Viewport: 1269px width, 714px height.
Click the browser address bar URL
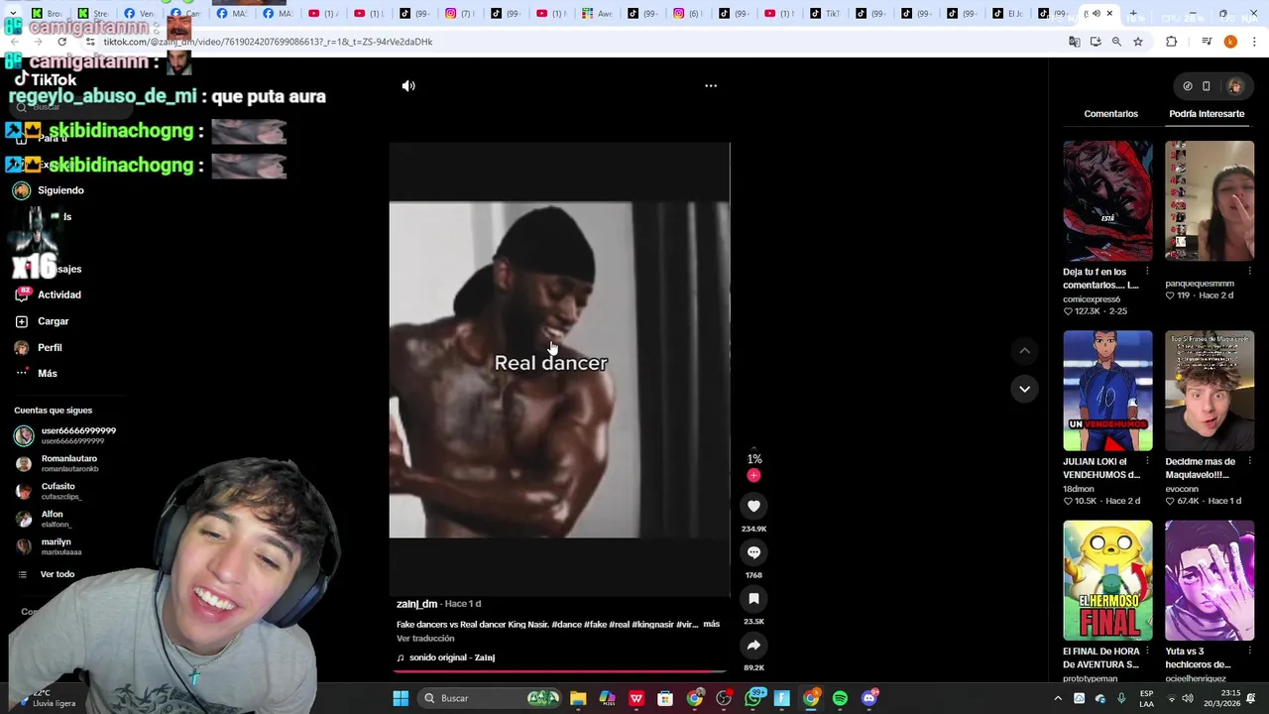pos(268,42)
